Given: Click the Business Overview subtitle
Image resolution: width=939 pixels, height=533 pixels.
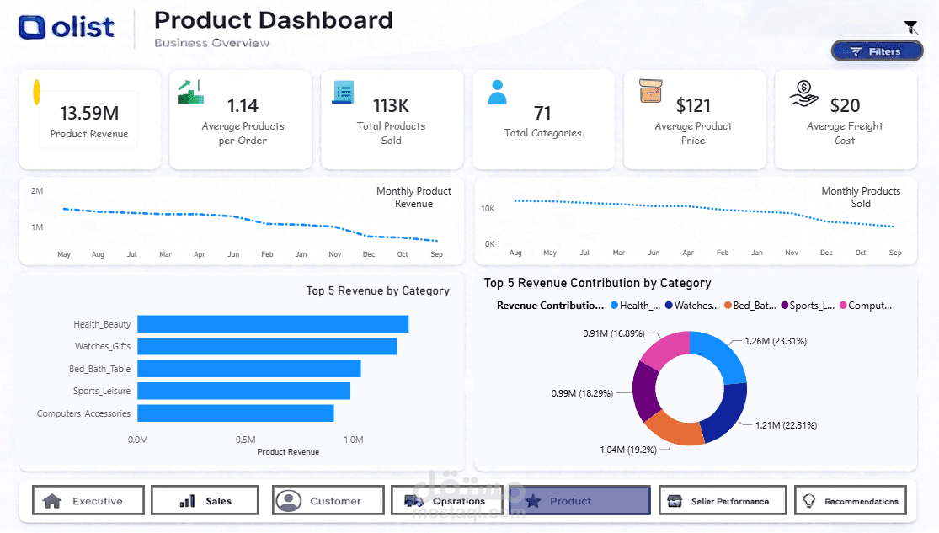Looking at the screenshot, I should pyautogui.click(x=212, y=43).
